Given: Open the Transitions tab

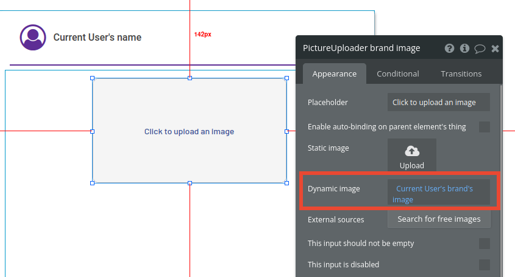Looking at the screenshot, I should click(461, 74).
